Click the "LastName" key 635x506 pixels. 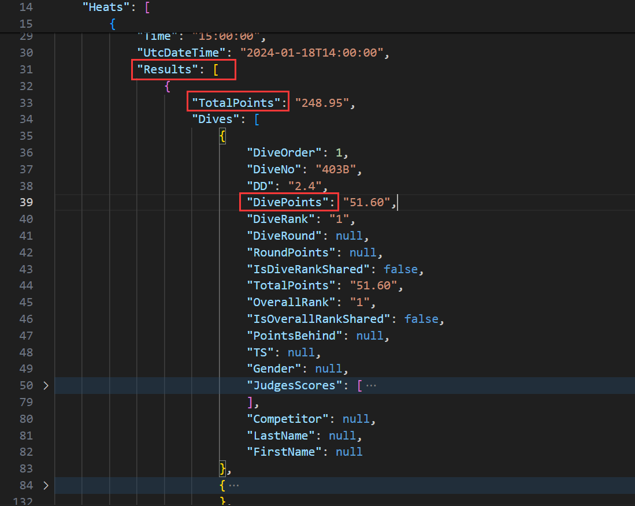(x=281, y=436)
